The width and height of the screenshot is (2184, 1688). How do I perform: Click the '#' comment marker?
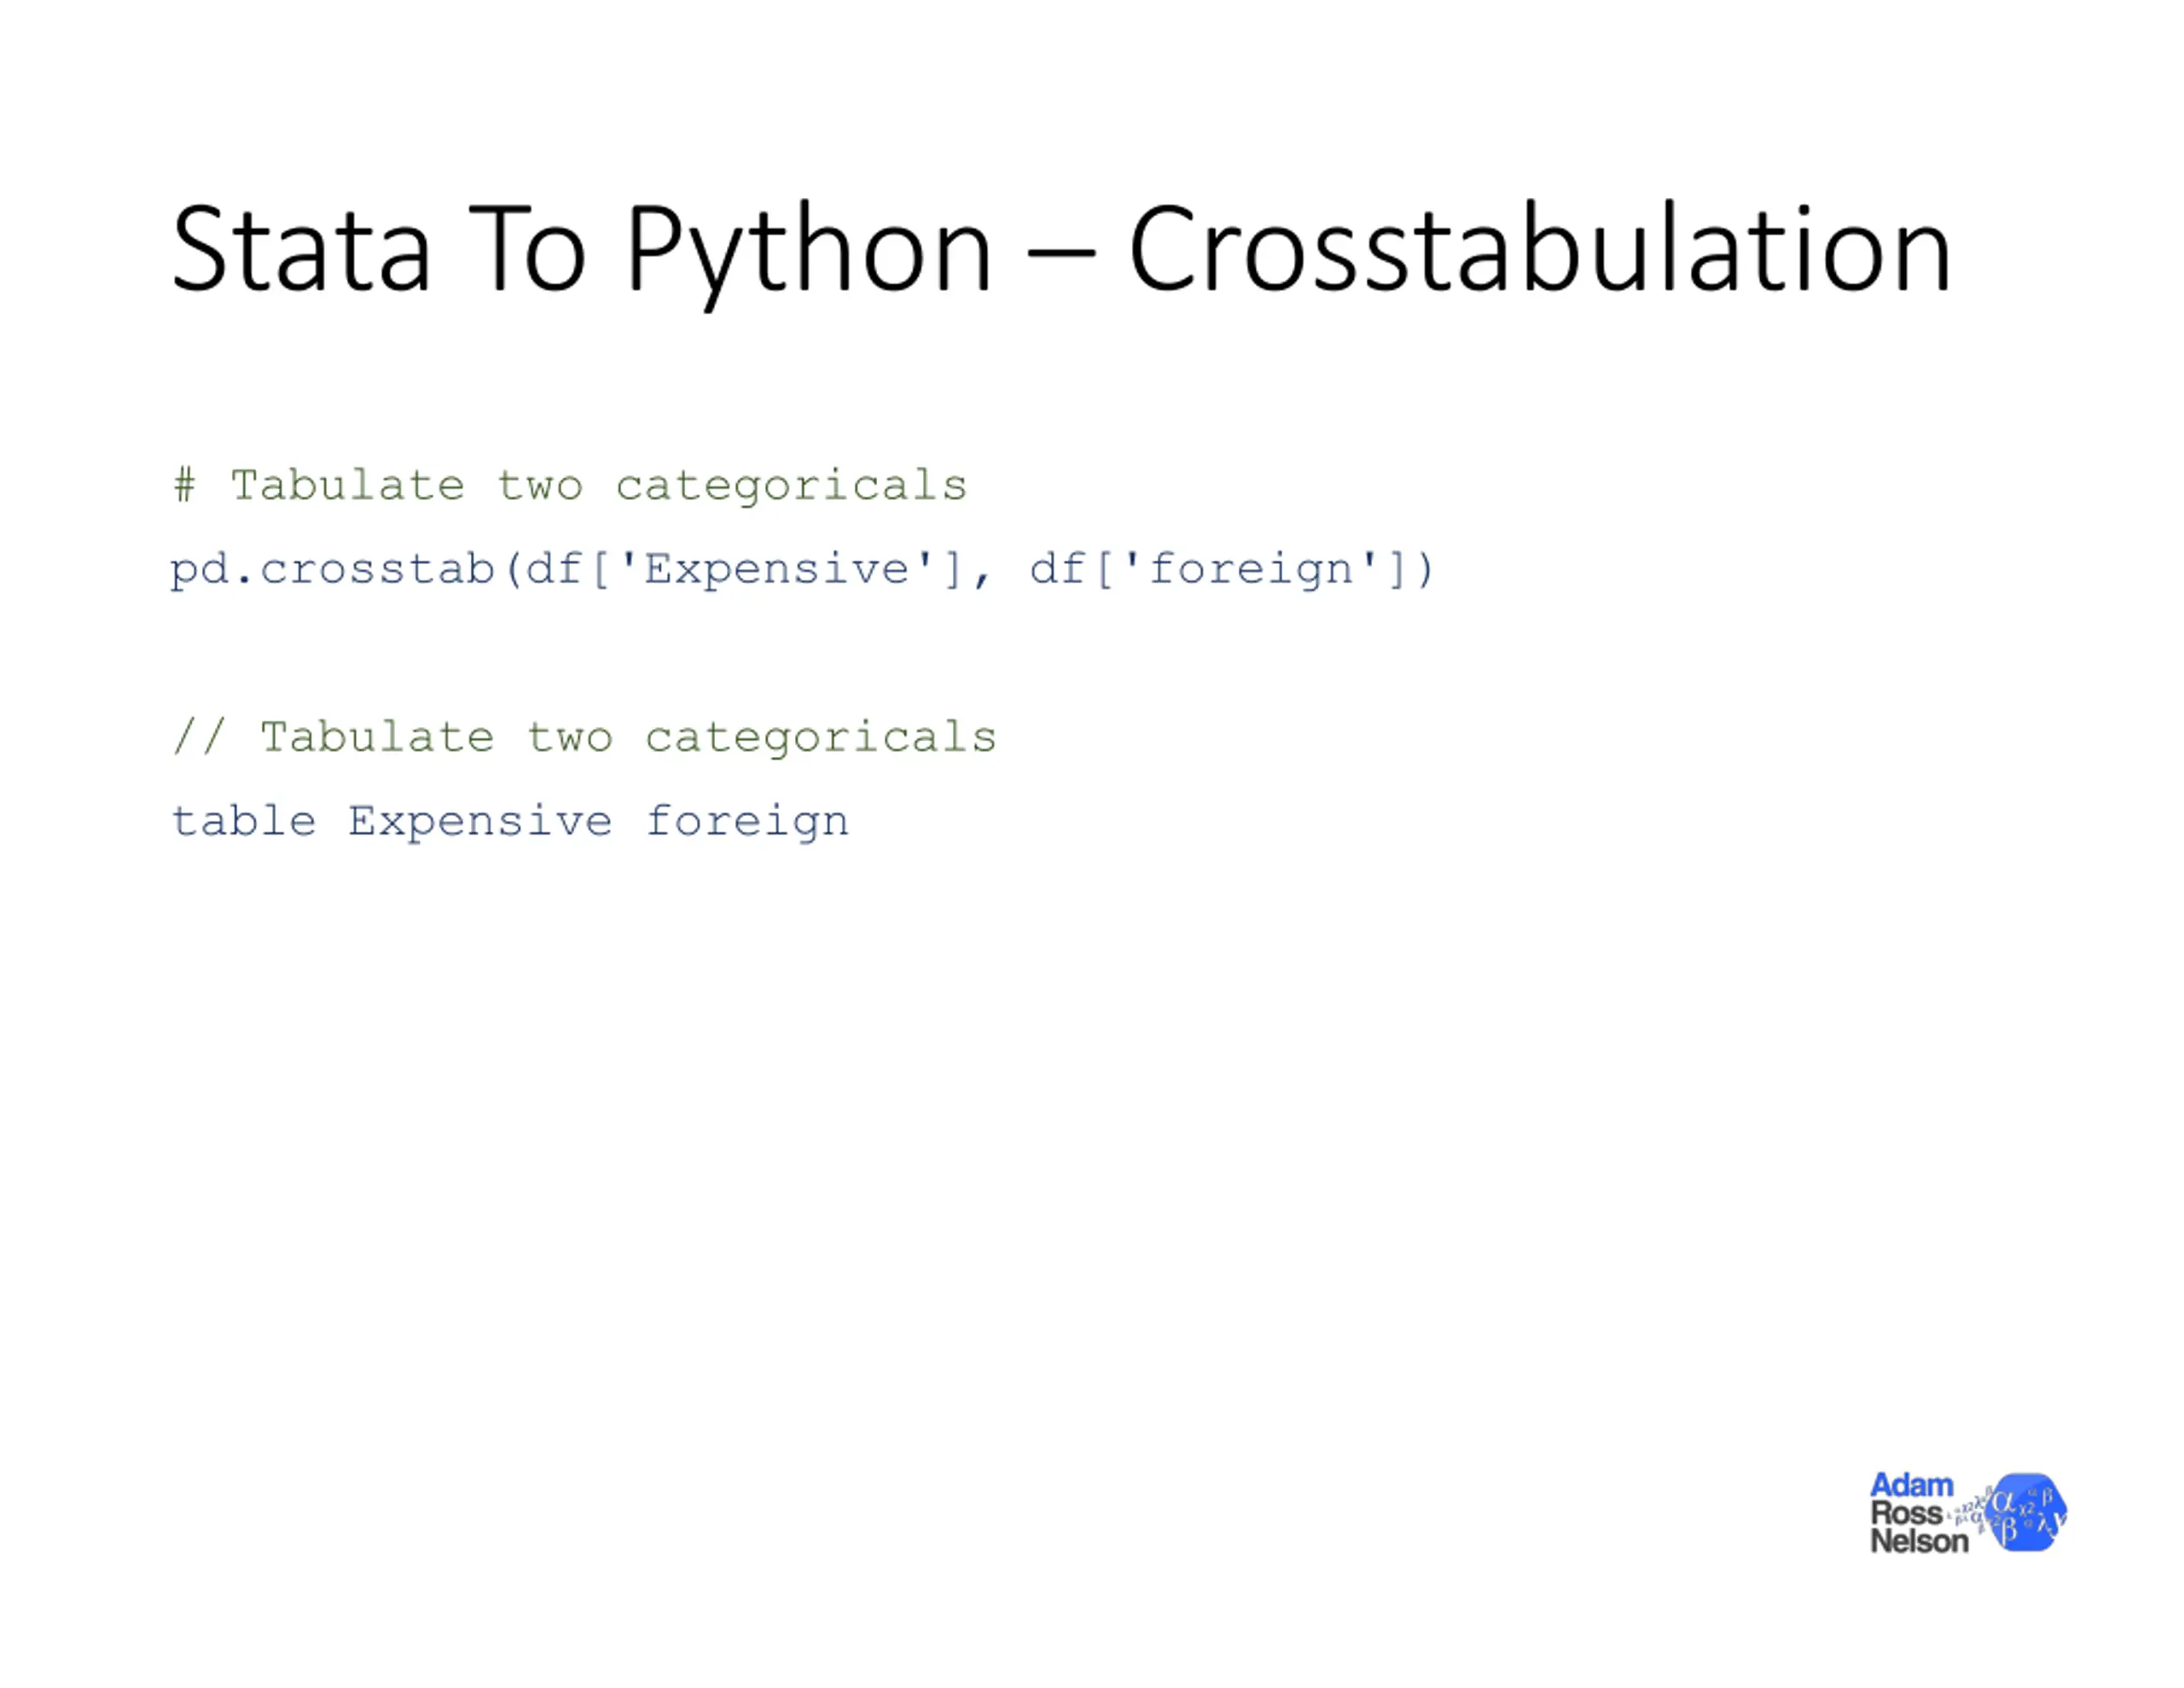click(184, 486)
